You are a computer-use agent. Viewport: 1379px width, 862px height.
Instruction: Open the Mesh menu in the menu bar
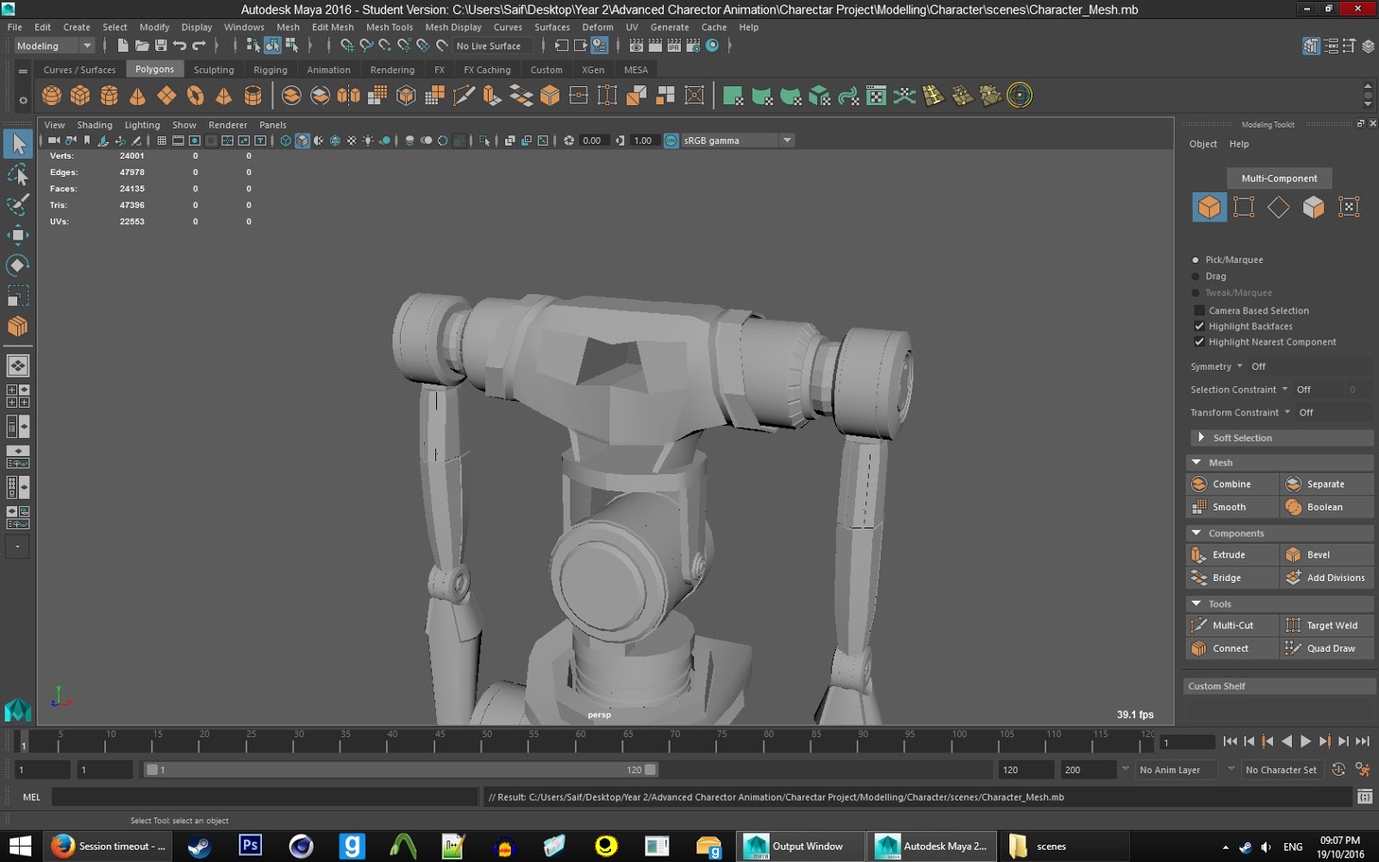[x=288, y=27]
